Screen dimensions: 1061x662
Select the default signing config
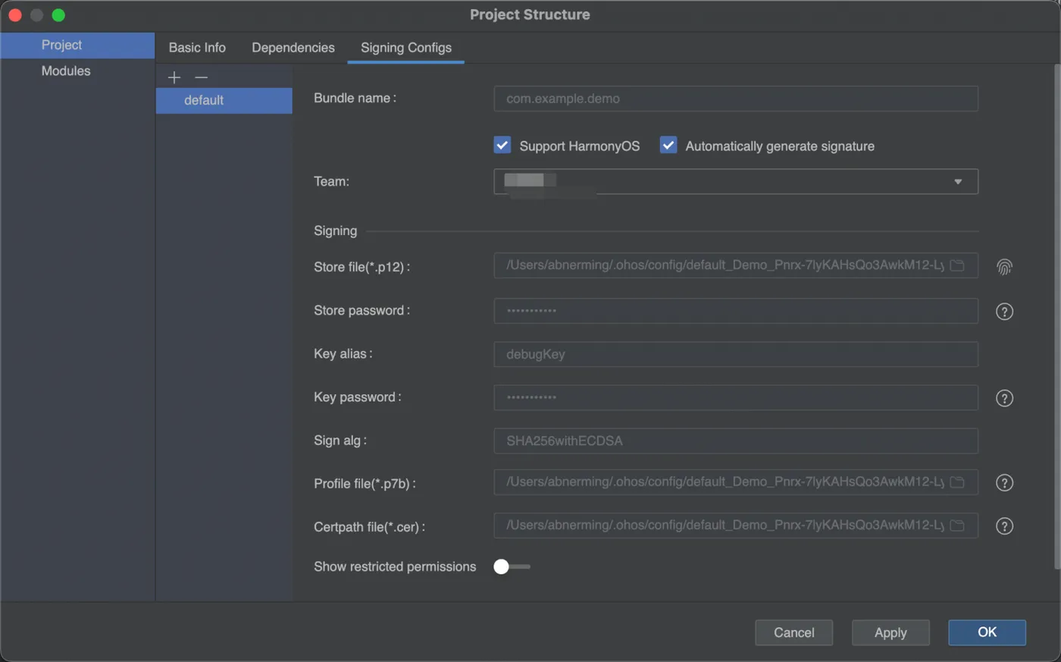pyautogui.click(x=224, y=101)
